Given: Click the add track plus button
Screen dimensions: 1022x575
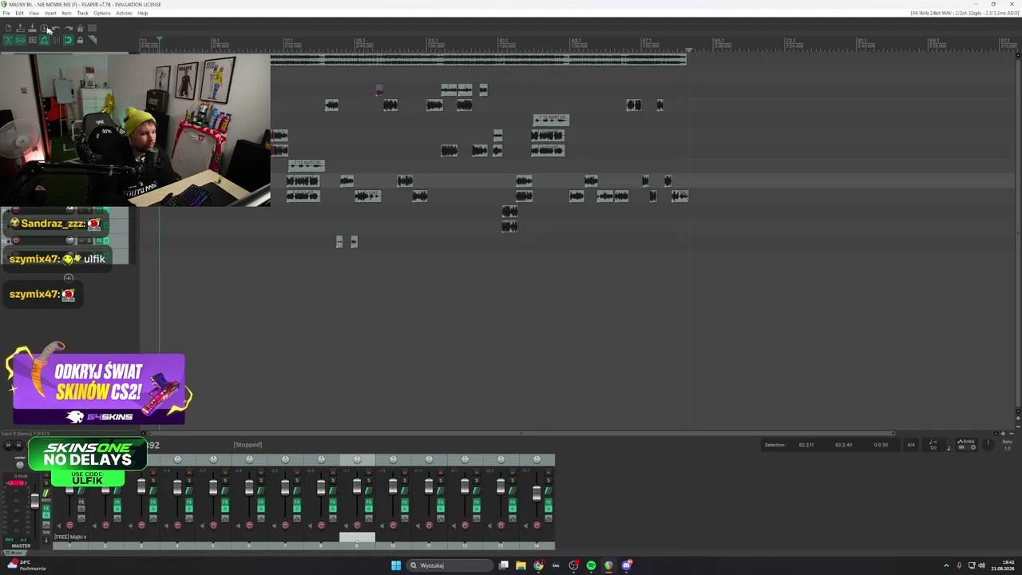Looking at the screenshot, I should pyautogui.click(x=69, y=278).
